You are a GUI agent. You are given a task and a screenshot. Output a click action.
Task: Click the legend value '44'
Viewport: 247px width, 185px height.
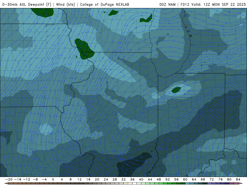(150, 179)
